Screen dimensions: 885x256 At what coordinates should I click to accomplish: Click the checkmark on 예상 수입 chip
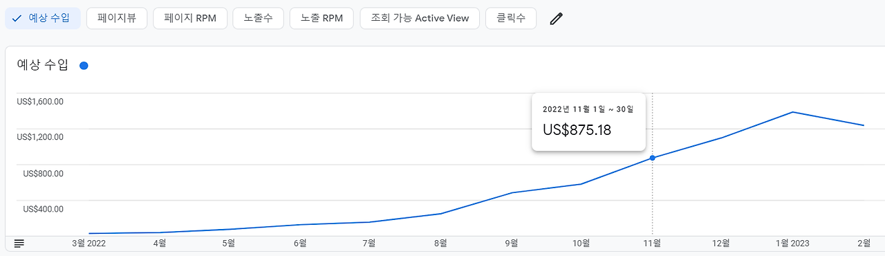point(17,19)
